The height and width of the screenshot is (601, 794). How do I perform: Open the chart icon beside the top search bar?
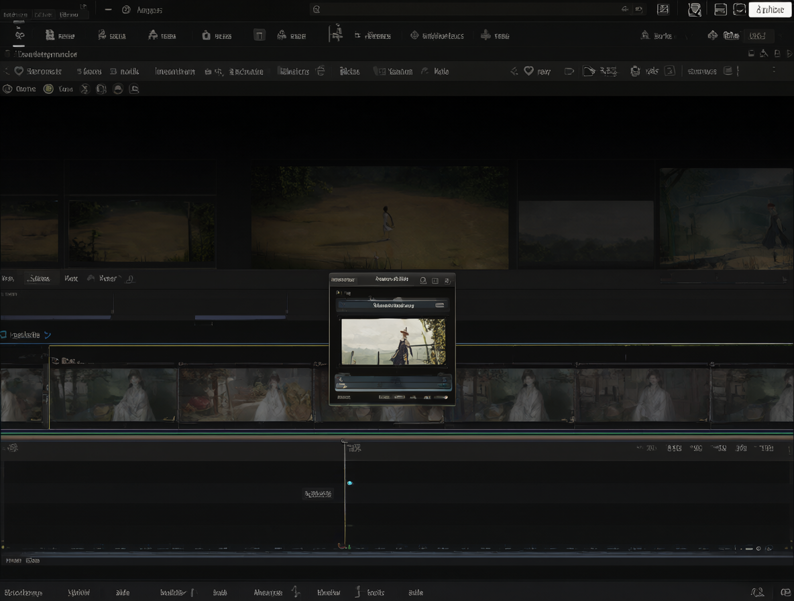pos(663,9)
